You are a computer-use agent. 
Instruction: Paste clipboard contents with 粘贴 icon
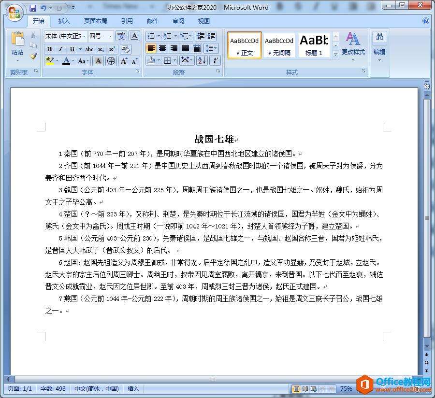point(17,39)
